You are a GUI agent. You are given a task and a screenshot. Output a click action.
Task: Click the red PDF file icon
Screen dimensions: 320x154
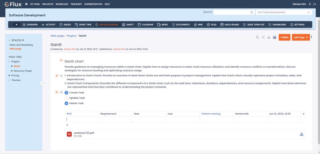coord(69,134)
